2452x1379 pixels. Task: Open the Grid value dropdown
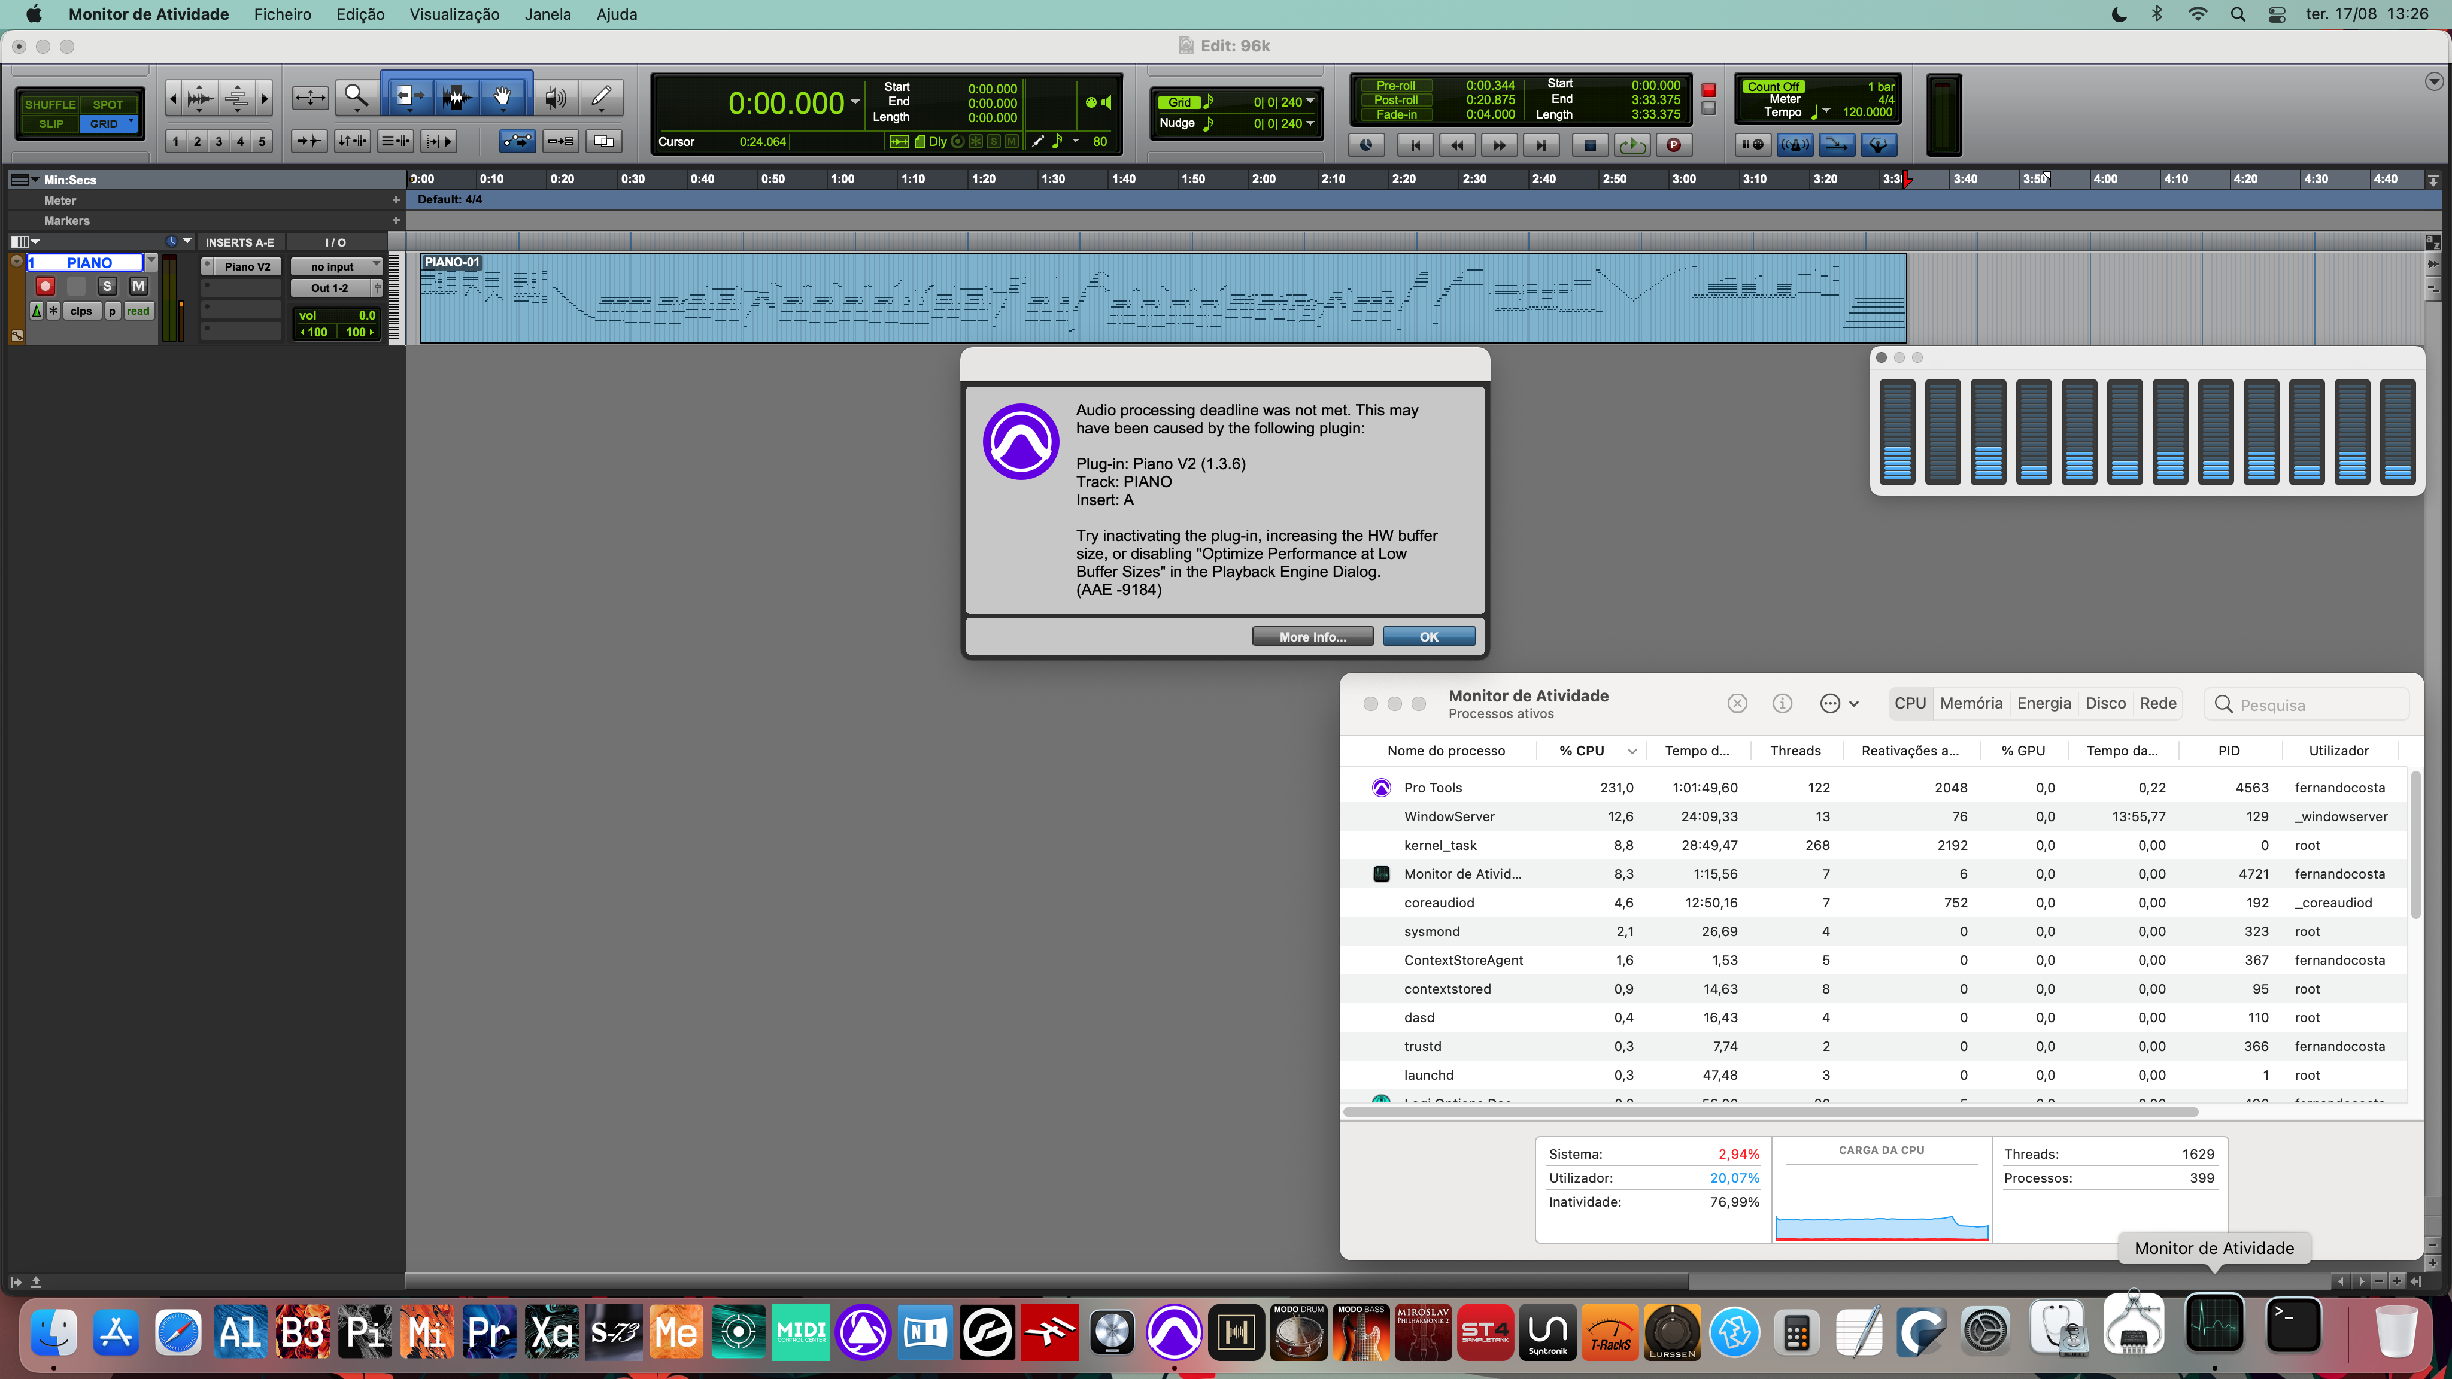1310,102
